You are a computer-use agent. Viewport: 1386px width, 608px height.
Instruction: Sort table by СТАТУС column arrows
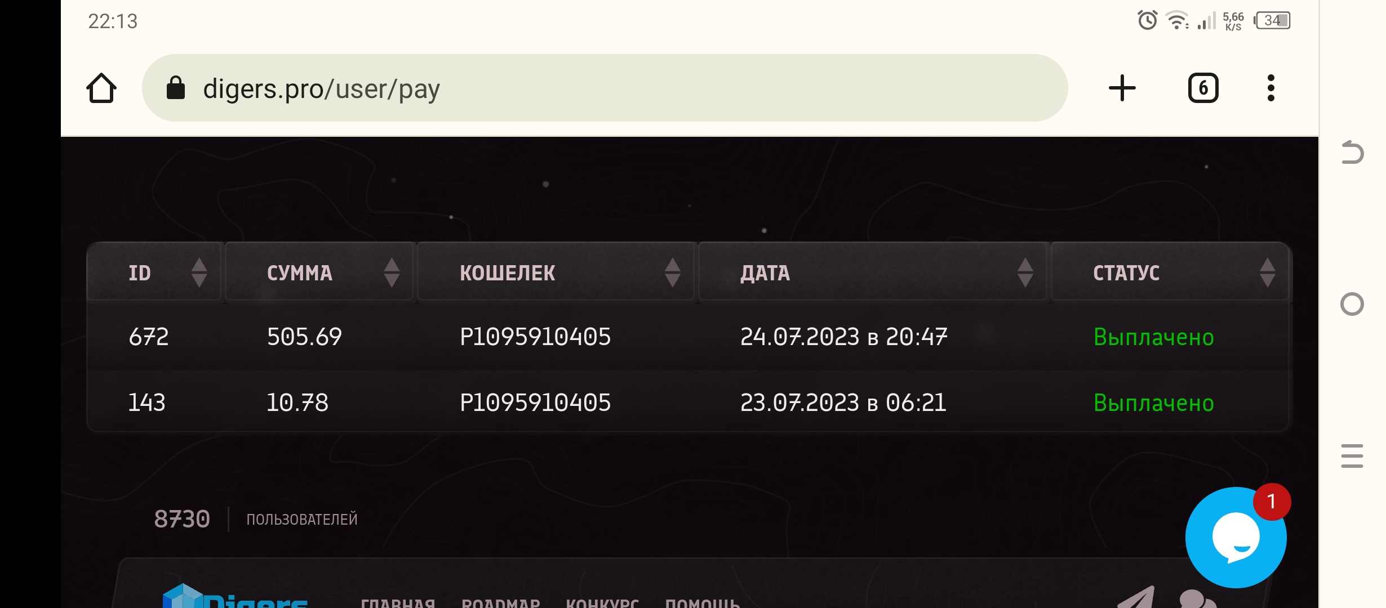pyautogui.click(x=1267, y=273)
